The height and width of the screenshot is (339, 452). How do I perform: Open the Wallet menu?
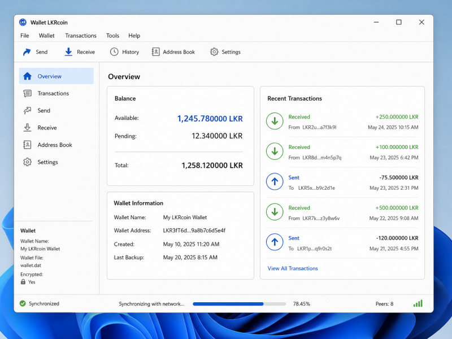click(47, 36)
